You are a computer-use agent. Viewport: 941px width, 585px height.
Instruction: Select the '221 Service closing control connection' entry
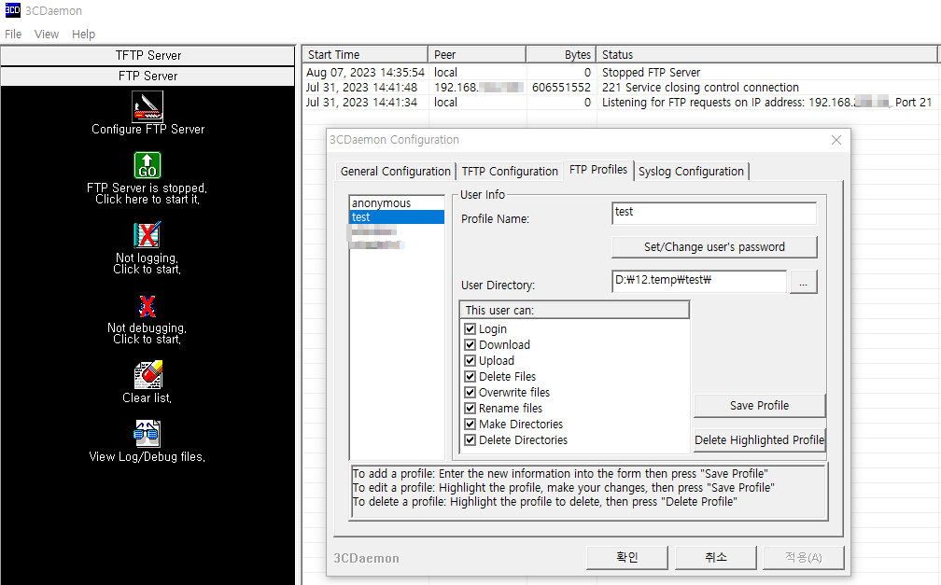tap(700, 88)
